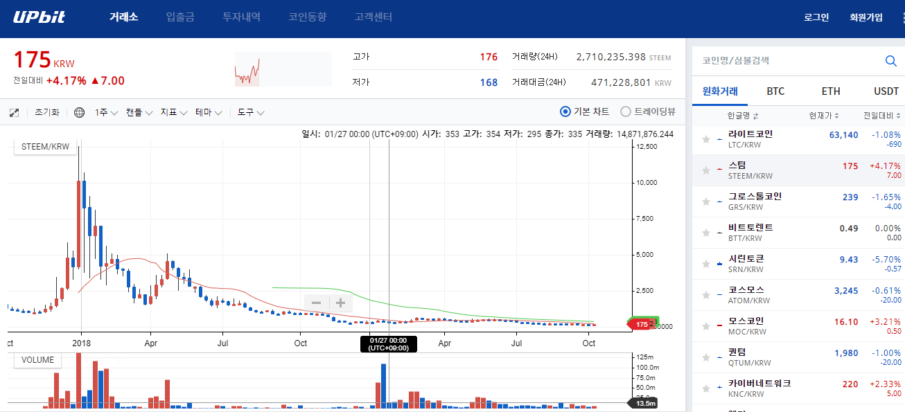Click the STEEM/KRW chart label
Viewport: 905px width, 412px height.
tap(46, 147)
